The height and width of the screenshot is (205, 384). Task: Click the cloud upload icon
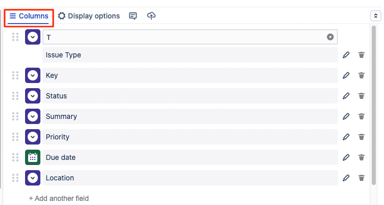(151, 16)
